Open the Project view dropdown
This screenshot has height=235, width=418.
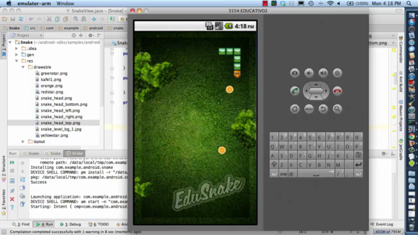tap(27, 35)
